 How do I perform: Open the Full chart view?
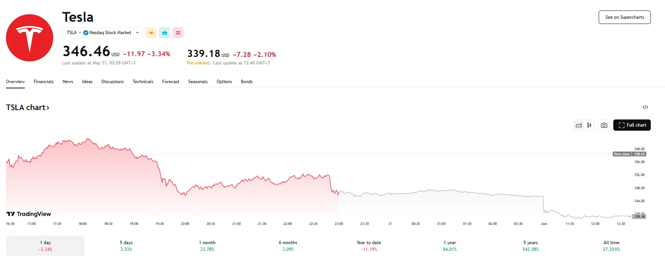click(632, 125)
